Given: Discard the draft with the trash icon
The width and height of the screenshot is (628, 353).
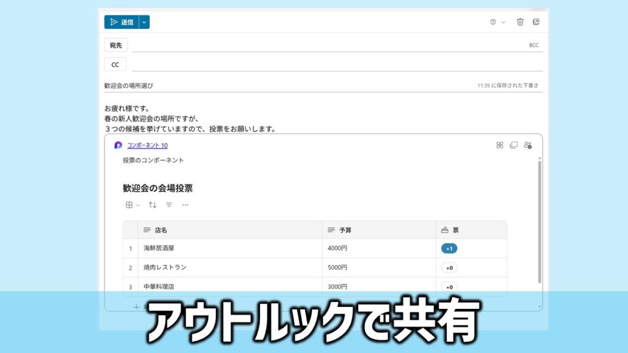Looking at the screenshot, I should point(520,22).
